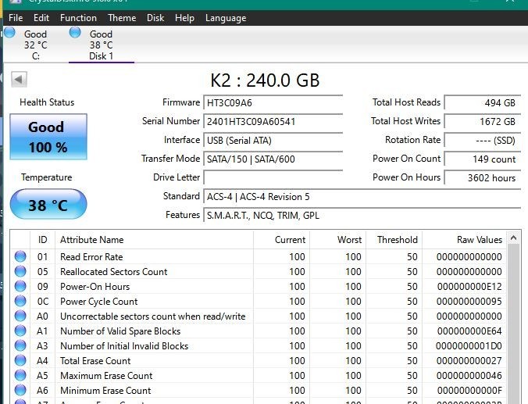Select the Reallocated Sectors Count row
Viewport: 528px width, 404px height.
(258, 272)
